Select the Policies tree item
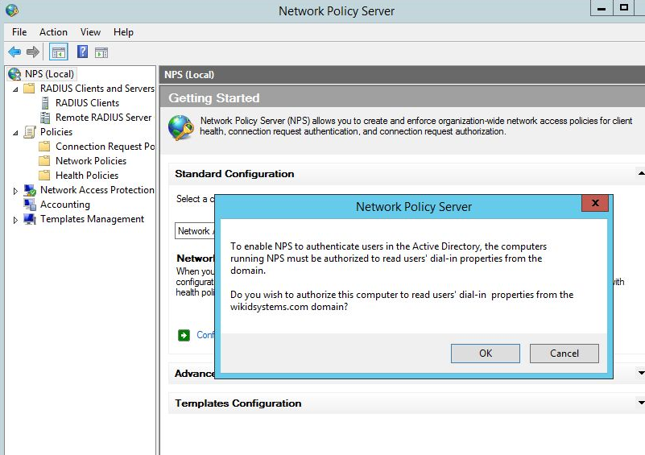The height and width of the screenshot is (455, 645). point(56,132)
